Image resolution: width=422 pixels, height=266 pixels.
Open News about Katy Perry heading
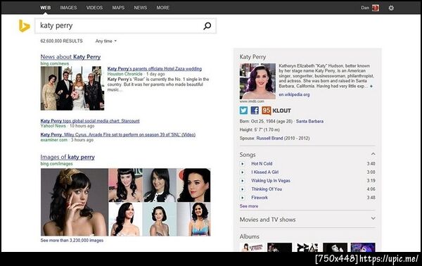[x=70, y=57]
